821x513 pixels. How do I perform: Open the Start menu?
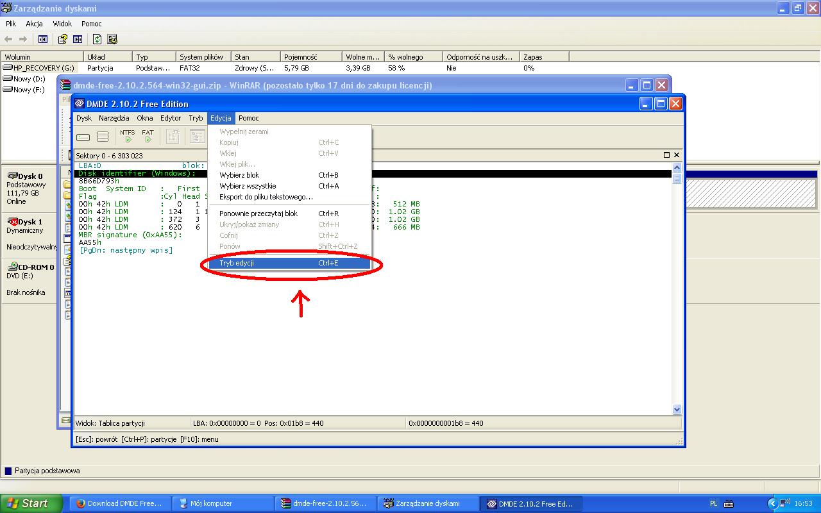pos(31,503)
